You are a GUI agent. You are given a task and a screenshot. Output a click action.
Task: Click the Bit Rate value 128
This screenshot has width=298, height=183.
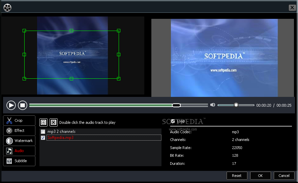(235, 155)
